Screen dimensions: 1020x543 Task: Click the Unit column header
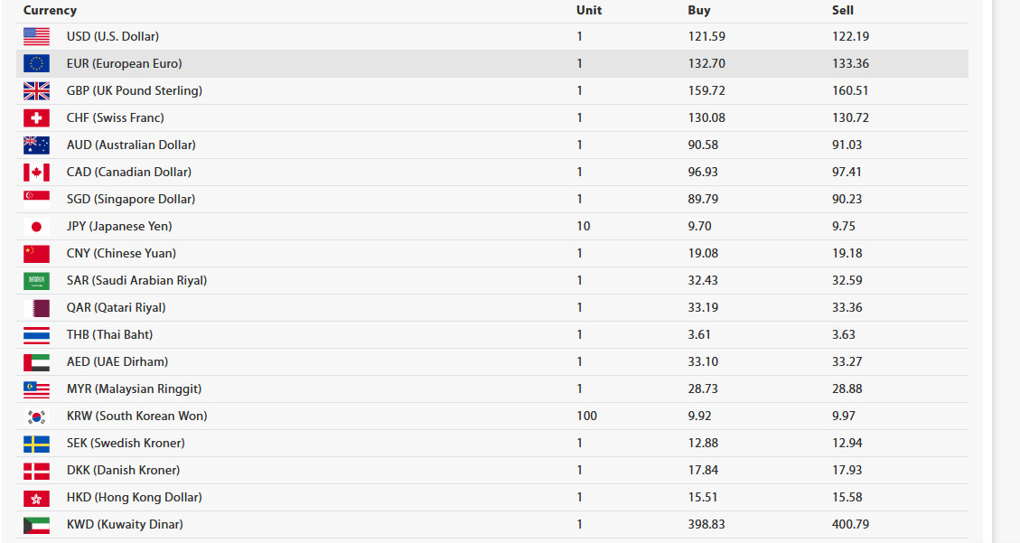click(x=589, y=11)
